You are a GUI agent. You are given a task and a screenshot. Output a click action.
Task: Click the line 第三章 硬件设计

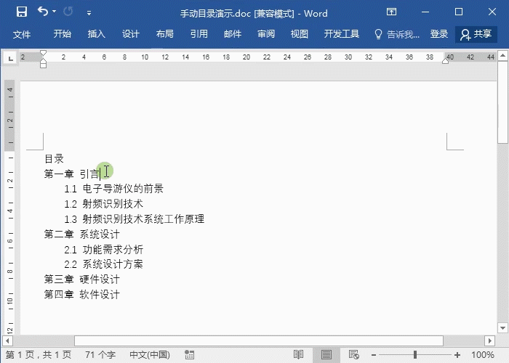[81, 279]
